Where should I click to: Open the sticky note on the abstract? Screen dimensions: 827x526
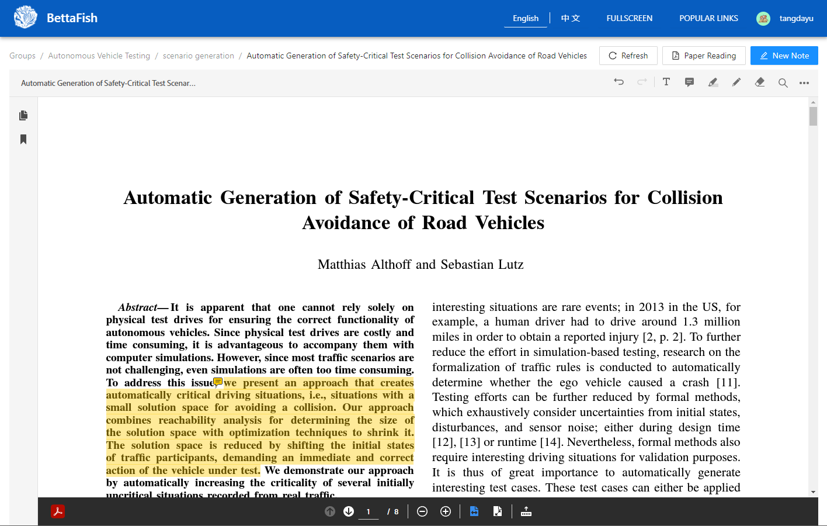(218, 382)
